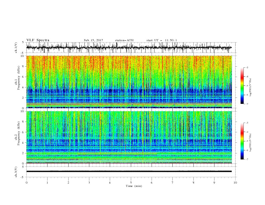Click the "-3" value on the upper colorbar
265x205 pixels.
click(247, 67)
